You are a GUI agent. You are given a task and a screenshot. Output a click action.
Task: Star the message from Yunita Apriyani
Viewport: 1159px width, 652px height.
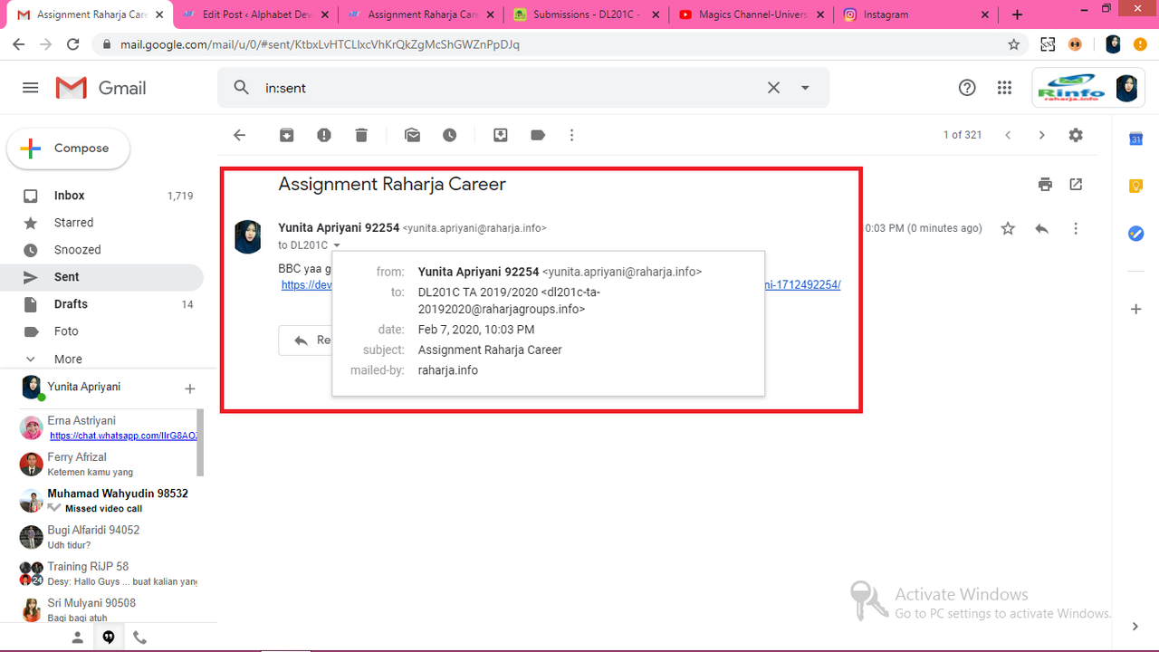tap(1008, 228)
